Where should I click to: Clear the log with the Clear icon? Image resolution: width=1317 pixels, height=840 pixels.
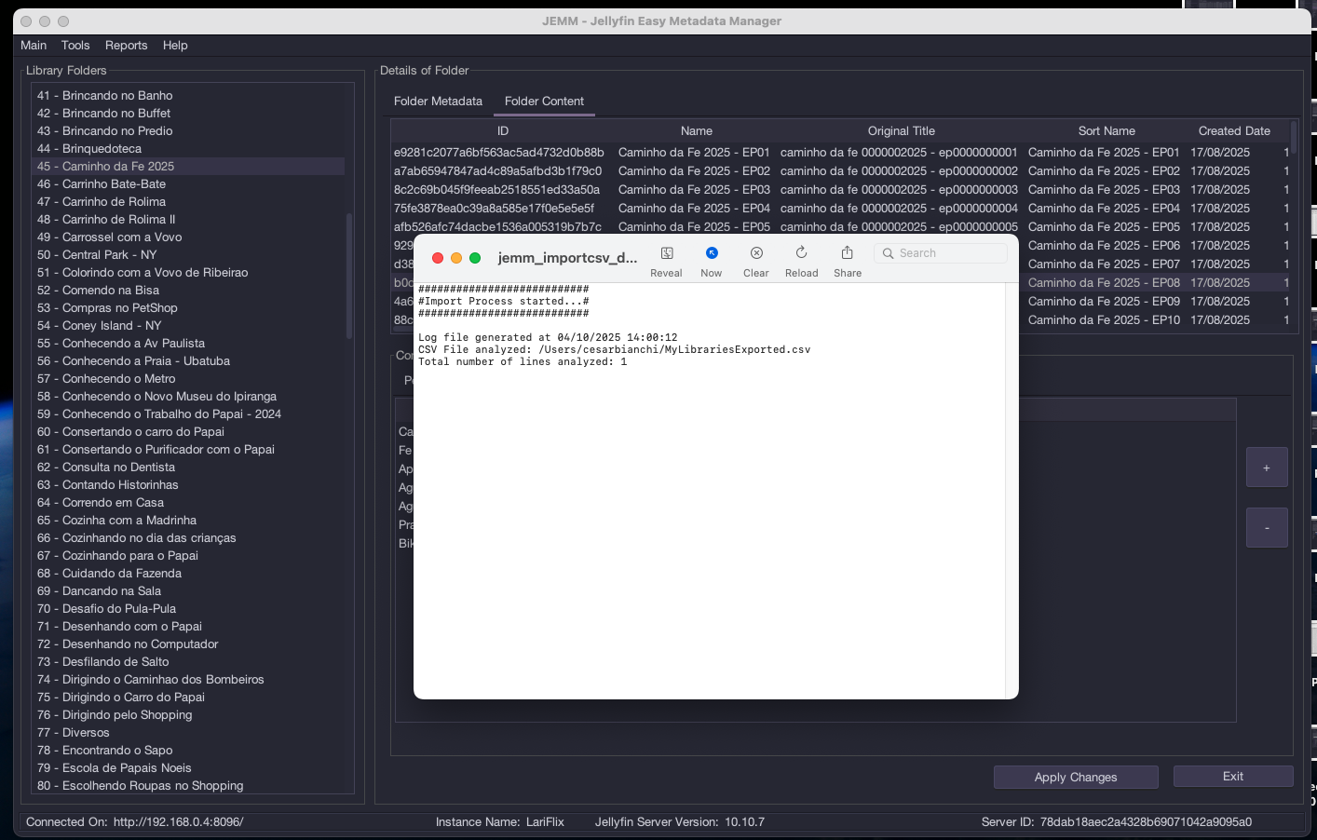pos(756,253)
